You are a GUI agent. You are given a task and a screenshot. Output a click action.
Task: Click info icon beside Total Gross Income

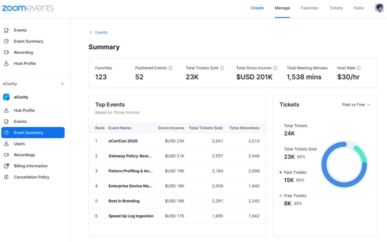coord(275,68)
